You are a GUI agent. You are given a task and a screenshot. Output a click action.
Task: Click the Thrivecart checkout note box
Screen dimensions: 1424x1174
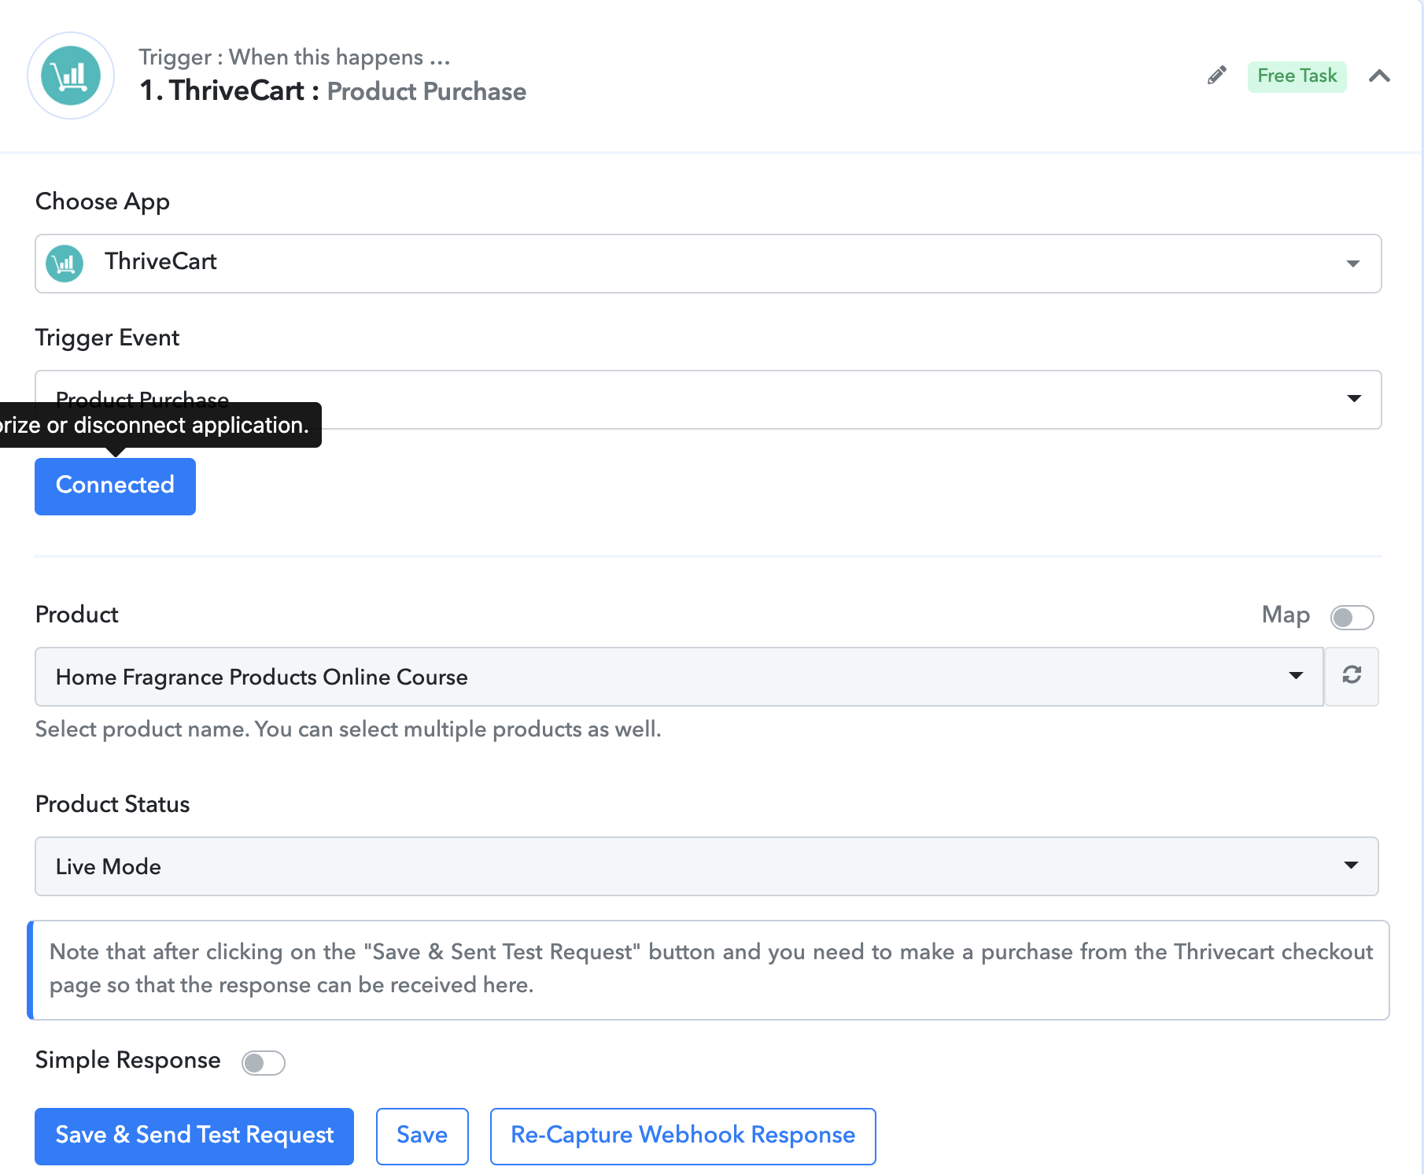pos(709,969)
